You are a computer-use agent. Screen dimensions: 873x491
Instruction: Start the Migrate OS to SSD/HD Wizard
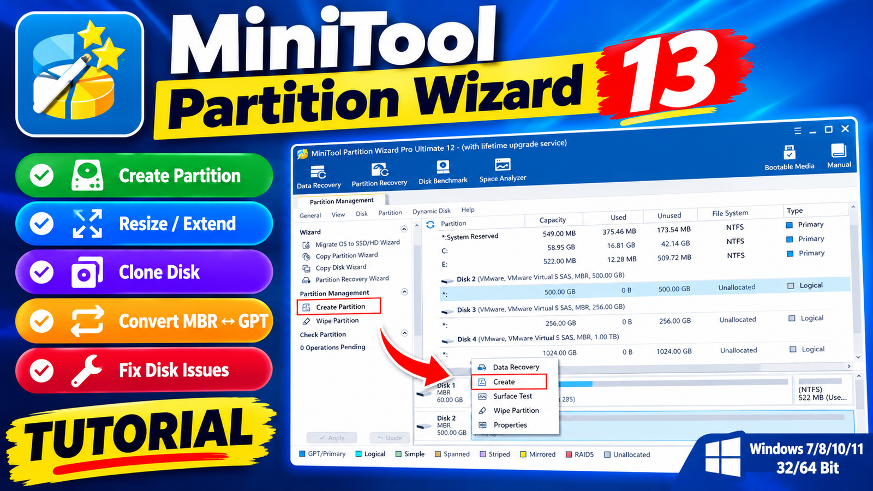click(352, 243)
